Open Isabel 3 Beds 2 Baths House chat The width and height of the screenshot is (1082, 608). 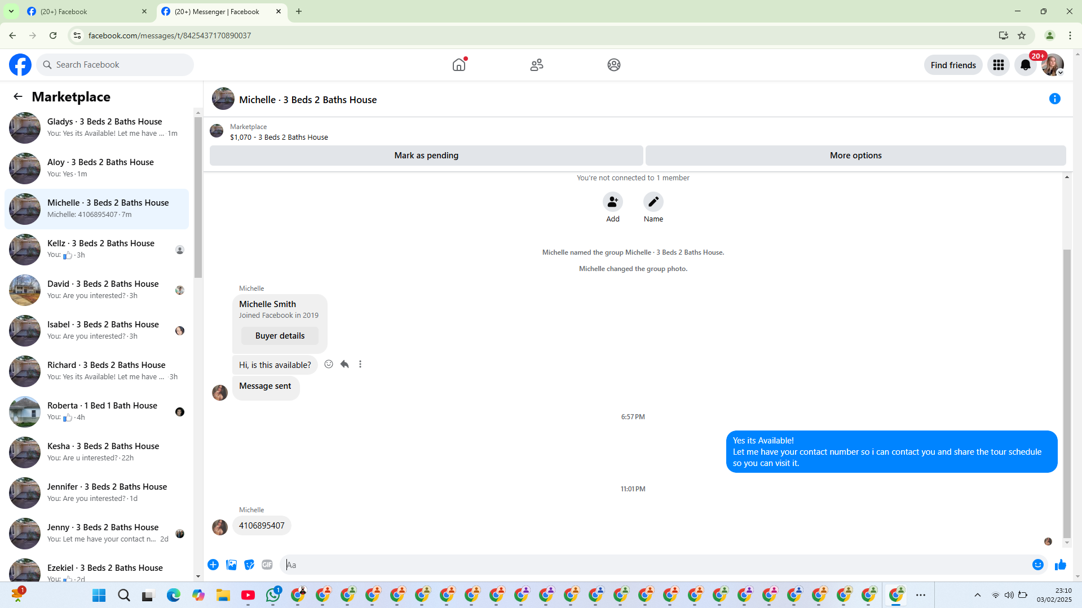(96, 330)
